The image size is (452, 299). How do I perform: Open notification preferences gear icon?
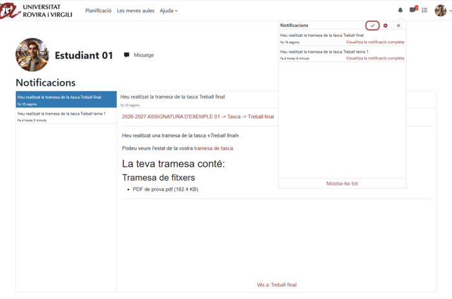coord(385,26)
